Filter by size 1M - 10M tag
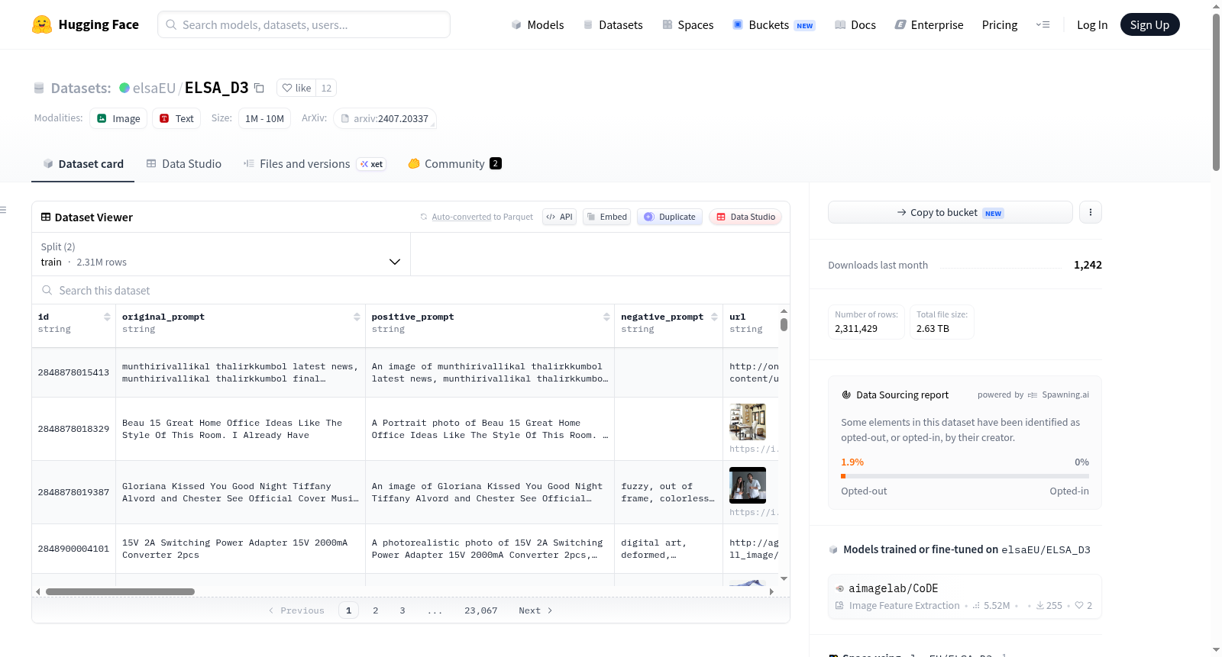 [264, 118]
